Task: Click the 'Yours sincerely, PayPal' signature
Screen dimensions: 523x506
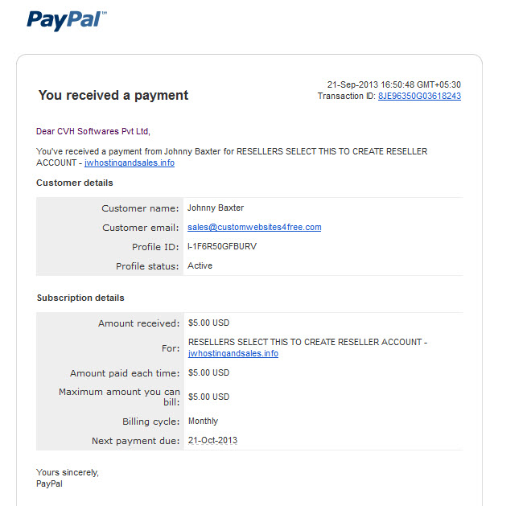Action: tap(68, 478)
